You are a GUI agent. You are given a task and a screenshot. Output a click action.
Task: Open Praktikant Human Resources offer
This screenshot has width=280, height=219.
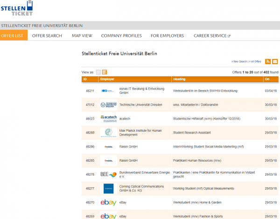197,161
